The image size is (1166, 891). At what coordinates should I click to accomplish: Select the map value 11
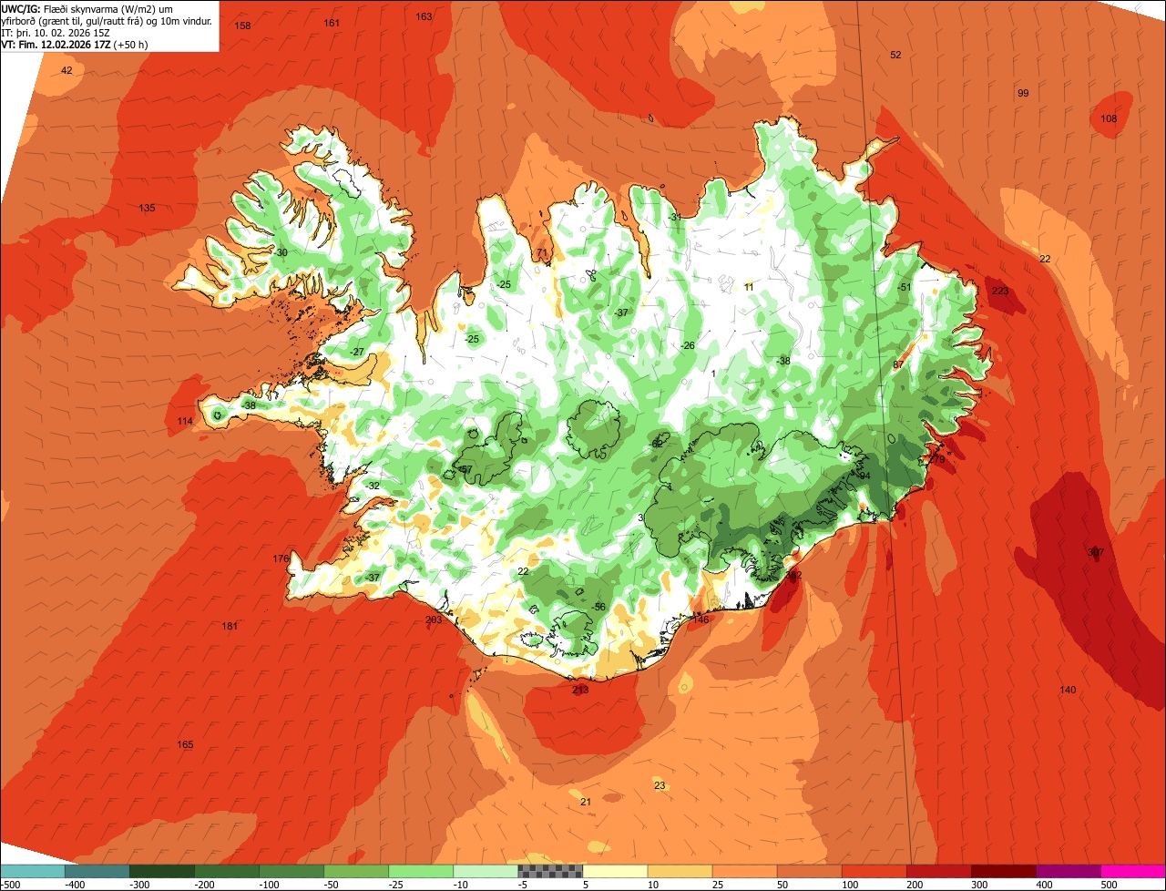tap(749, 287)
